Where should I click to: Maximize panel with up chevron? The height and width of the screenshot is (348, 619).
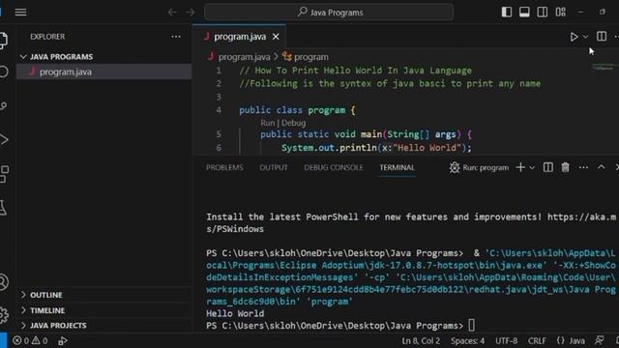(601, 167)
